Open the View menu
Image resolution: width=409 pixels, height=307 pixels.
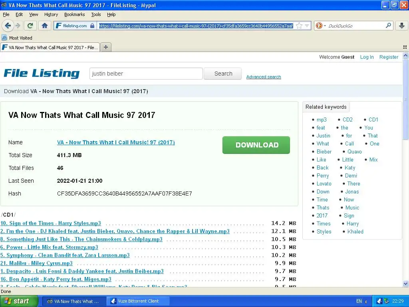click(x=34, y=14)
